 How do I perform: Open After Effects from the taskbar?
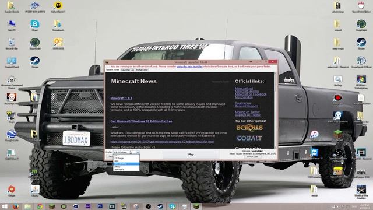(88, 206)
